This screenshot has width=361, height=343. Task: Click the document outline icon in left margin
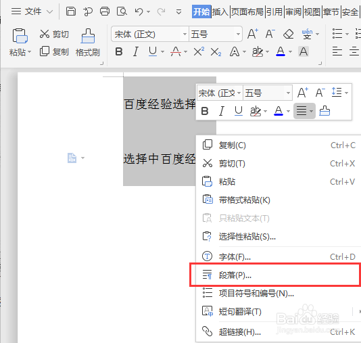[72, 158]
